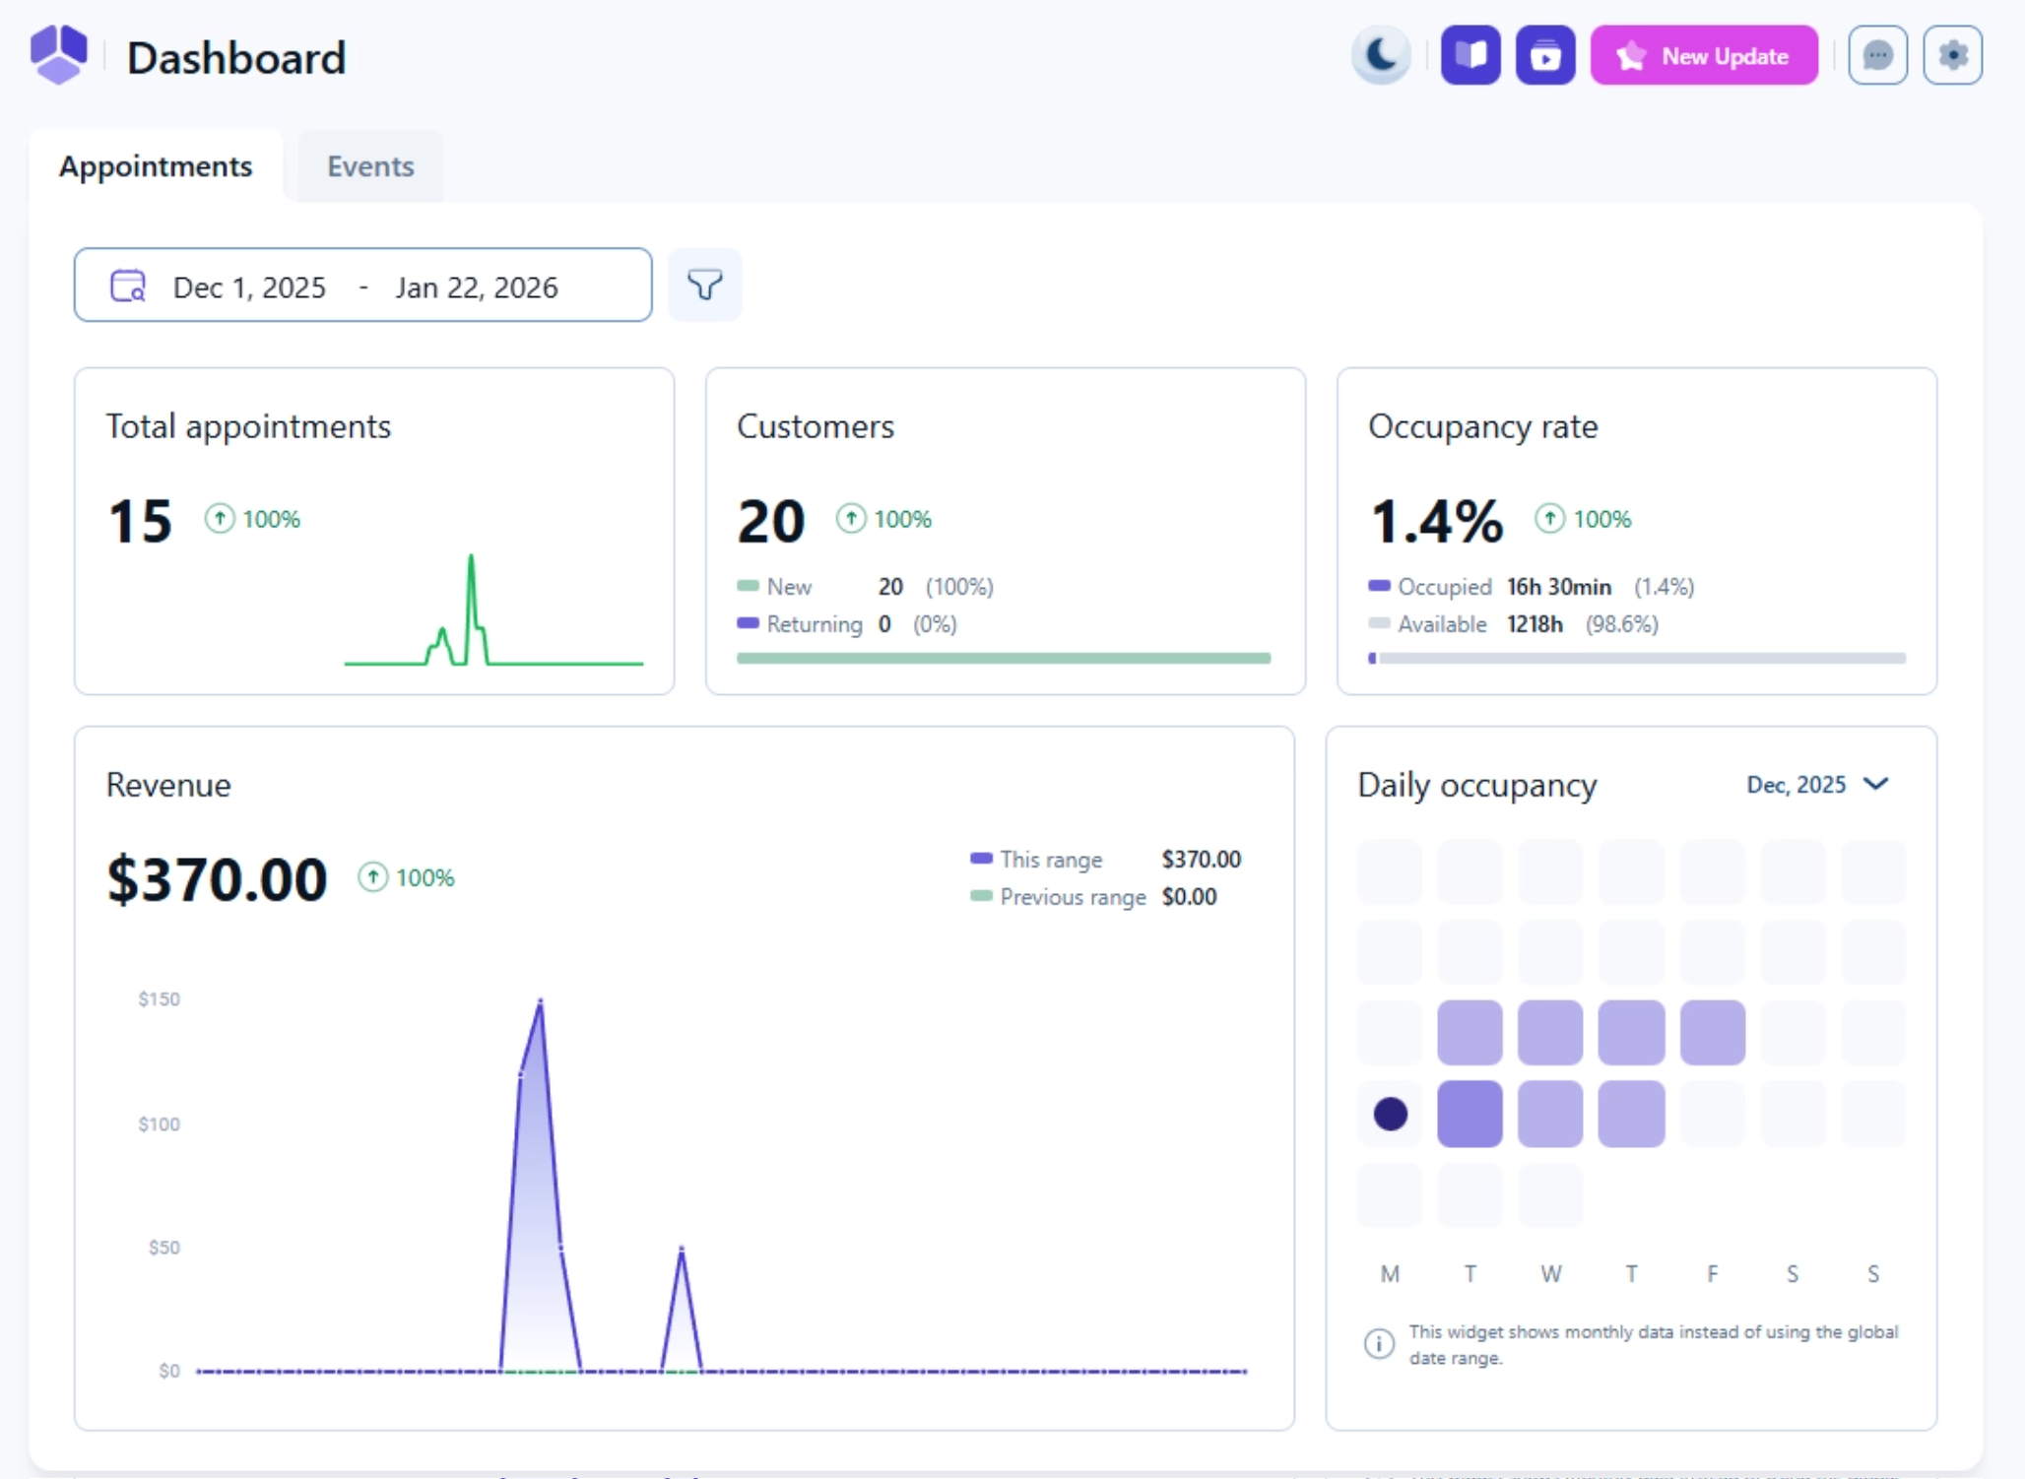Screen dimensions: 2025x1479
Task: Expand the date range picker
Action: point(362,286)
